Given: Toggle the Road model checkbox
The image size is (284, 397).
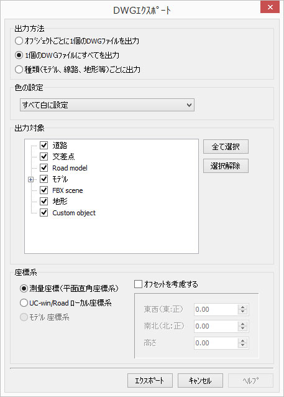Looking at the screenshot, I should click(44, 167).
